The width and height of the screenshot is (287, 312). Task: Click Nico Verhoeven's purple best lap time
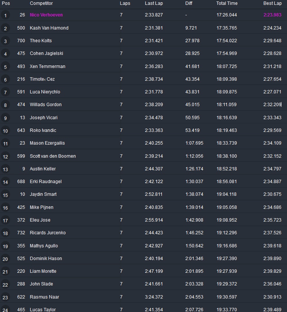272,15
